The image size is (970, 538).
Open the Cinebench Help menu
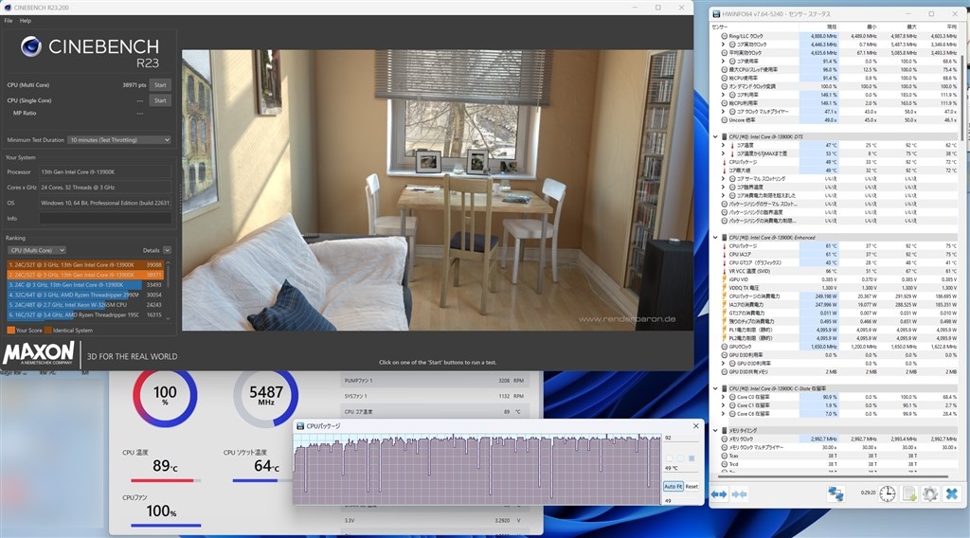[26, 21]
